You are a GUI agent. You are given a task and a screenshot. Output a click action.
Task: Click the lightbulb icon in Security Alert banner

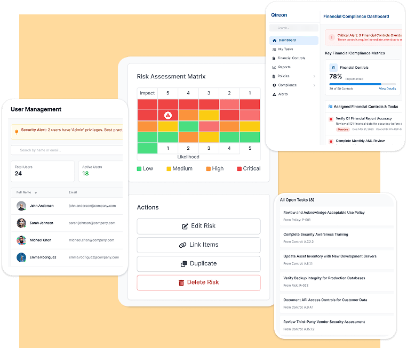coord(17,132)
